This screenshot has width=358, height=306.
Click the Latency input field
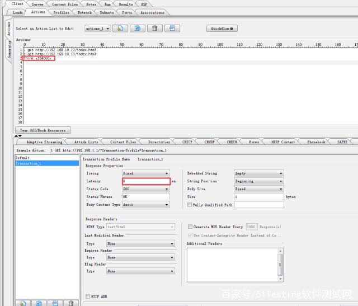[x=146, y=181]
